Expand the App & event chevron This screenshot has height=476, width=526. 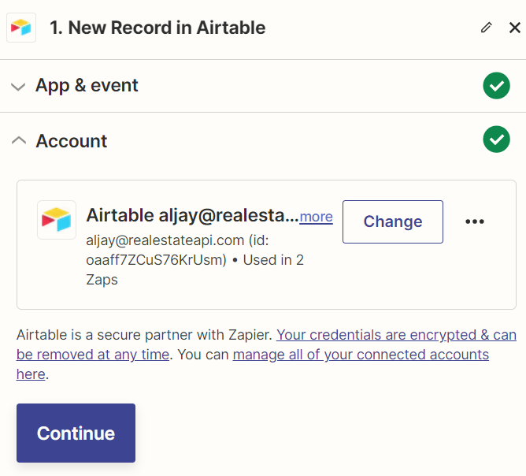(18, 87)
